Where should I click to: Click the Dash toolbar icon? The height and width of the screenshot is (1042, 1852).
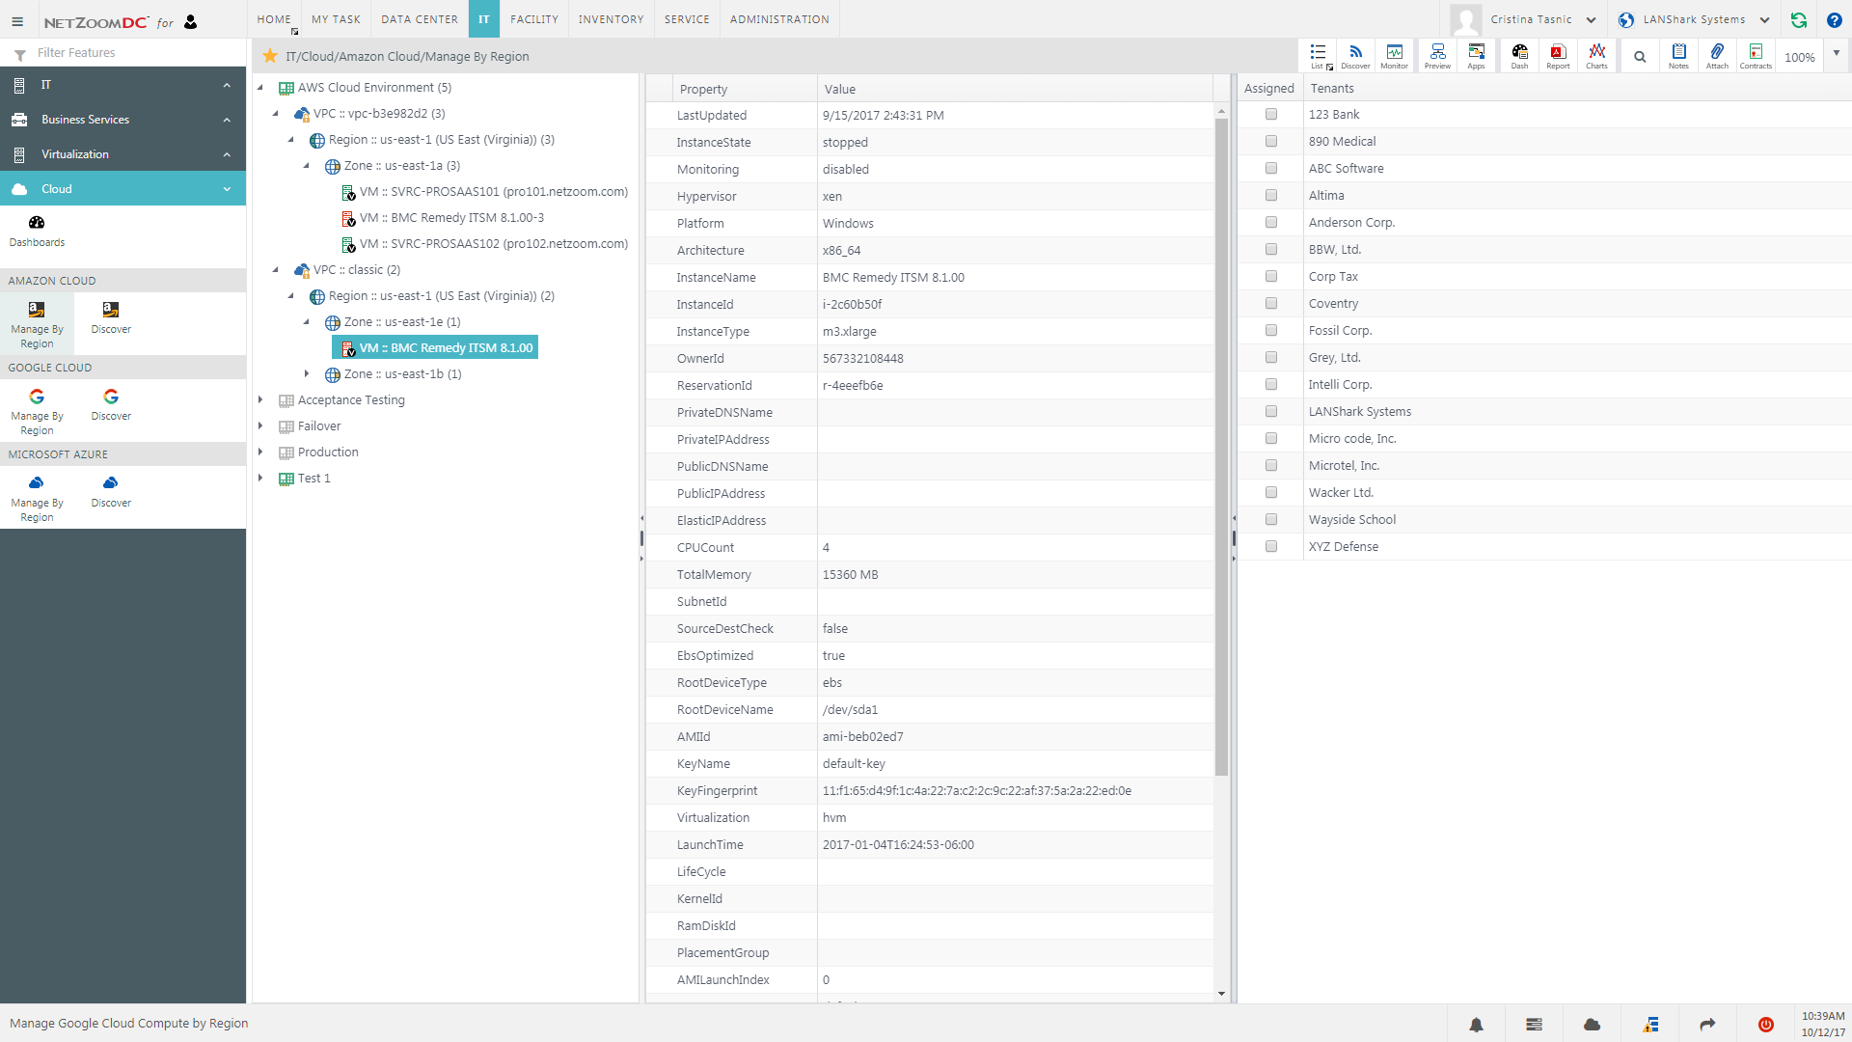[1519, 56]
